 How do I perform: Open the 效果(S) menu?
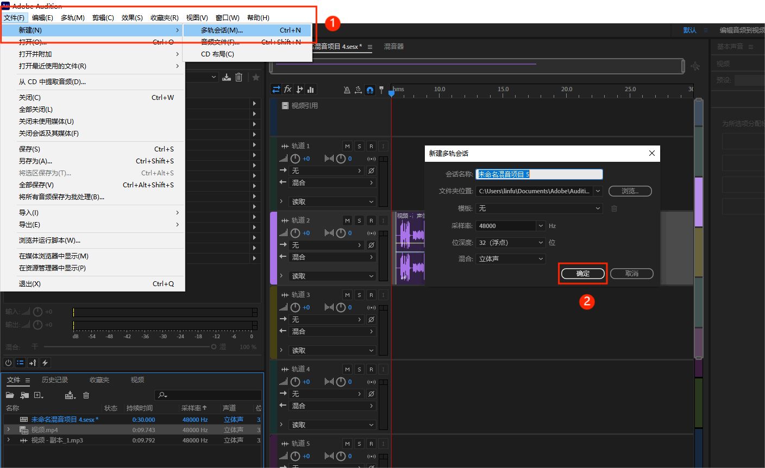pos(132,18)
